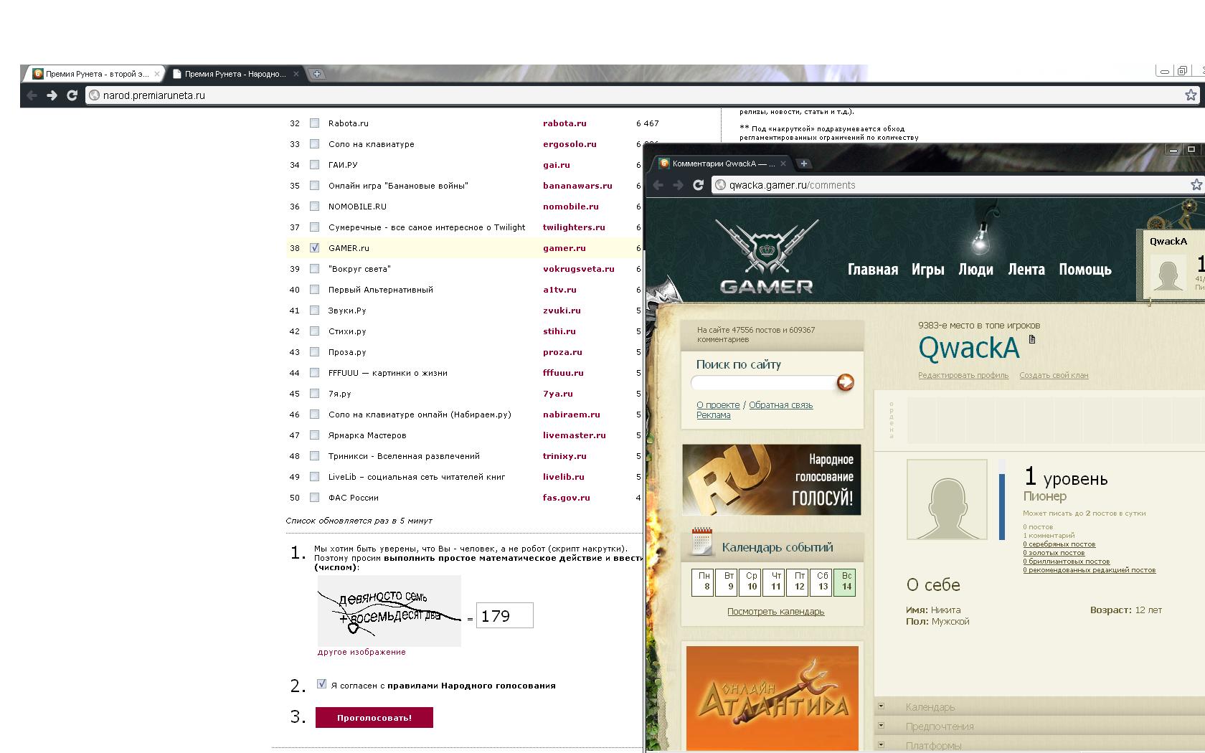1205x753 pixels.
Task: Click the captcha answer field with 179
Action: [505, 616]
